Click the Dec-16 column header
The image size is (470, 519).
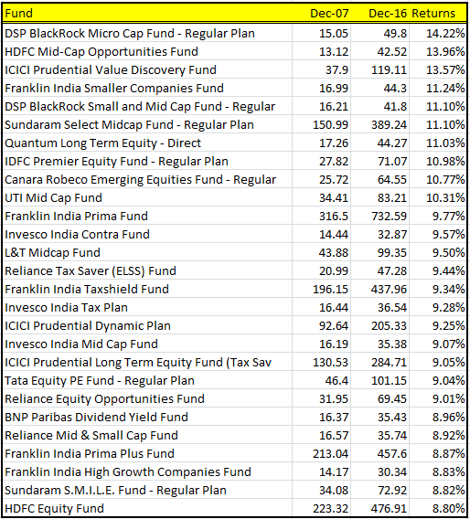coord(379,13)
